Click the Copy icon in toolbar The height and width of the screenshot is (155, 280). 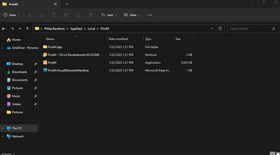[42, 15]
